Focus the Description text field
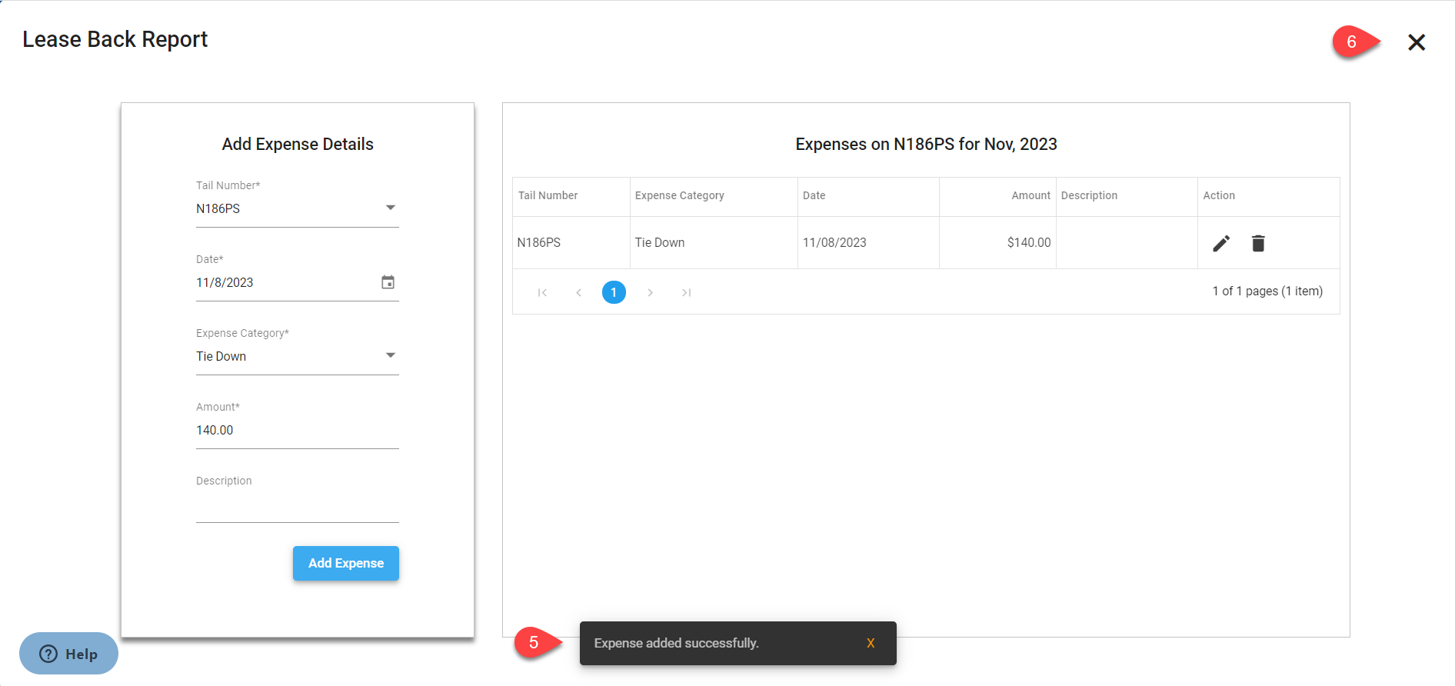 [x=297, y=505]
